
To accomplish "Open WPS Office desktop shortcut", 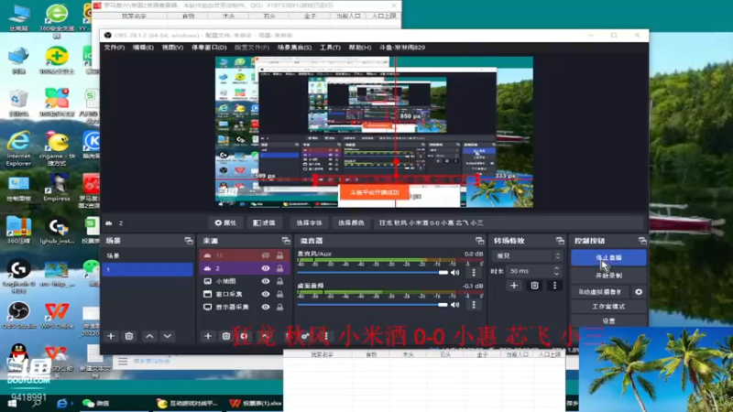I will point(57,314).
